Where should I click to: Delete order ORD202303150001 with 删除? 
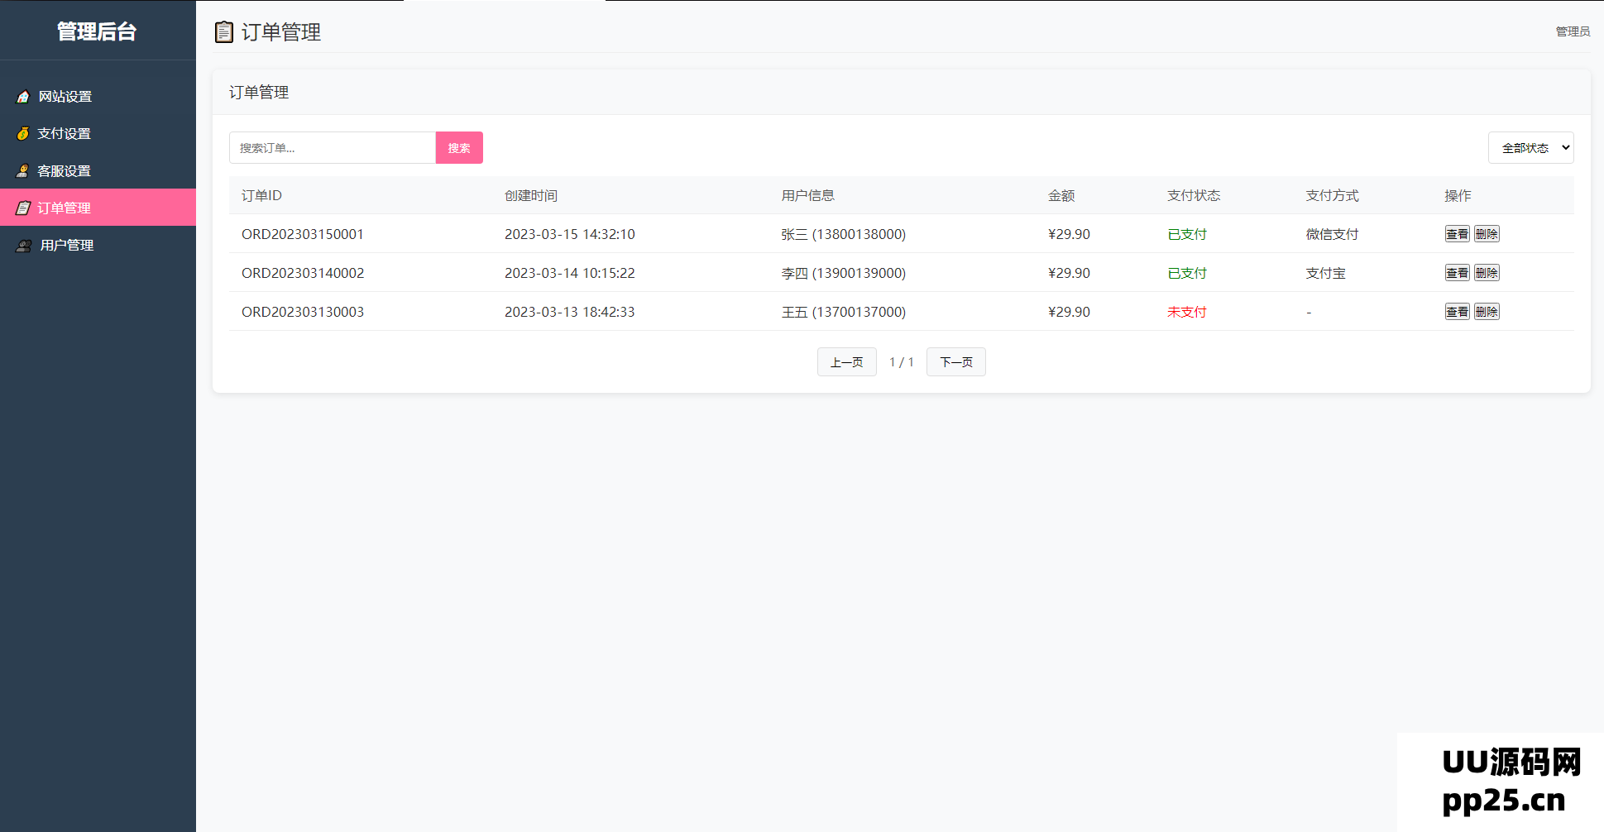[1487, 234]
